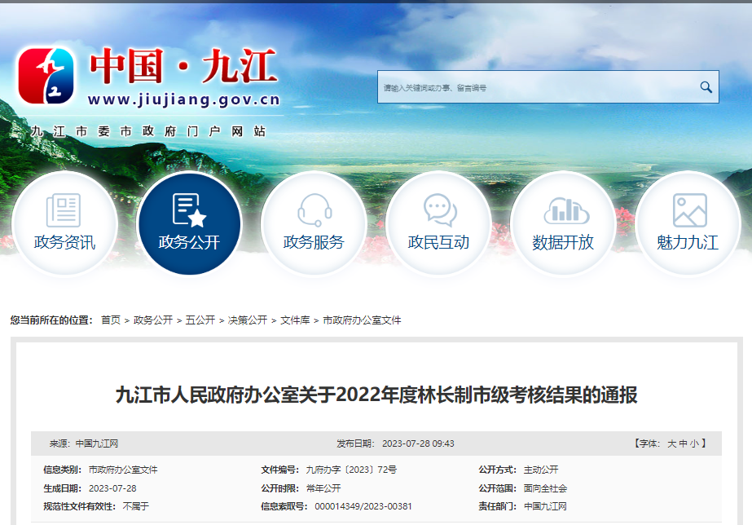752x525 pixels.
Task: Click 规范性文件有效性 value 不属于
Action: coord(136,506)
